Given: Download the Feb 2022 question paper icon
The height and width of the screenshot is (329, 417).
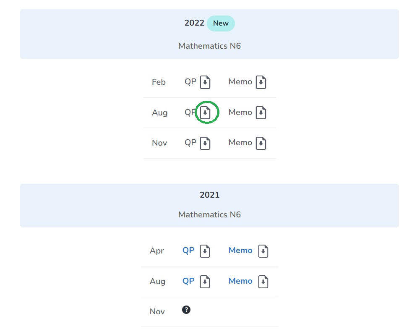Looking at the screenshot, I should 205,82.
